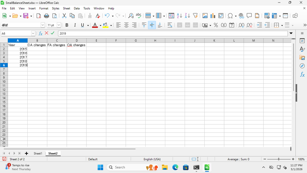Open the Function Wizard fx icon

[x=40, y=34]
